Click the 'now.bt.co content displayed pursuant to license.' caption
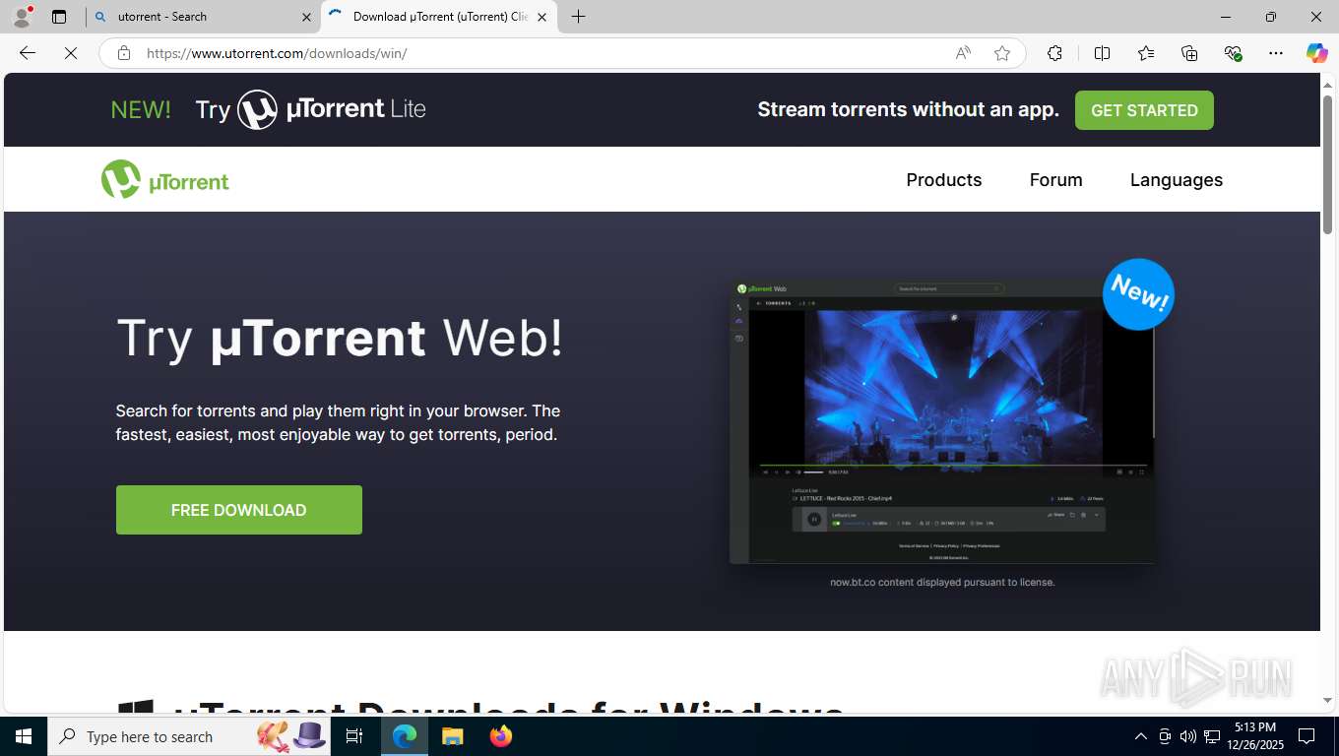This screenshot has width=1339, height=756. coord(942,582)
